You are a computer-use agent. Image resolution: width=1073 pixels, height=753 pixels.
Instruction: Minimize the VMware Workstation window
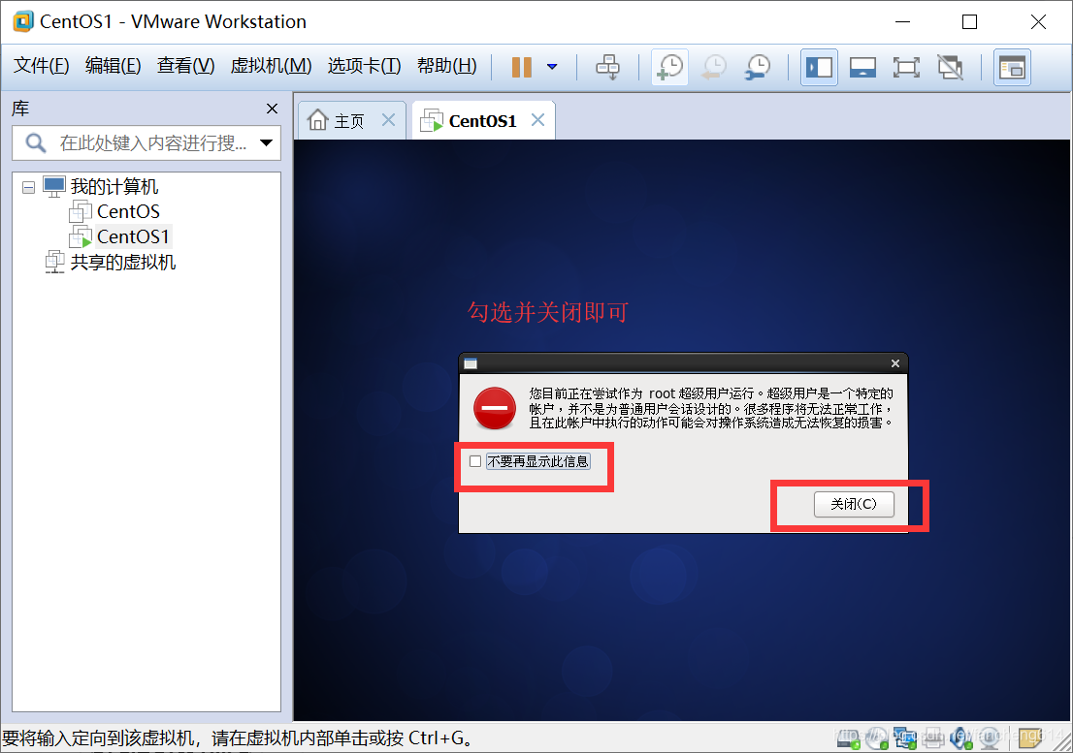point(902,22)
